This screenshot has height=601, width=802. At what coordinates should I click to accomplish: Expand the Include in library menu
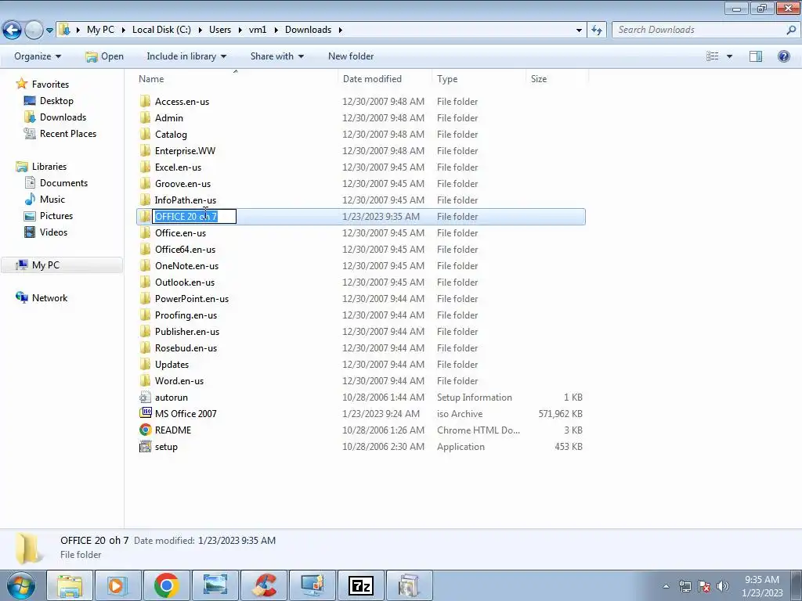click(x=186, y=56)
